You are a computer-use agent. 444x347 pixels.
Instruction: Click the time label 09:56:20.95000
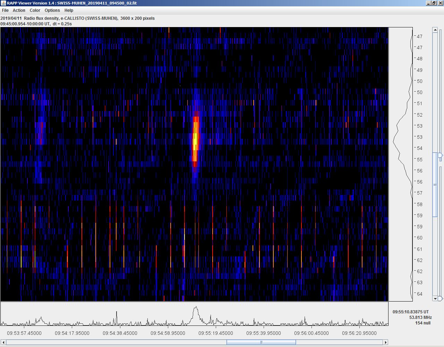coord(359,333)
